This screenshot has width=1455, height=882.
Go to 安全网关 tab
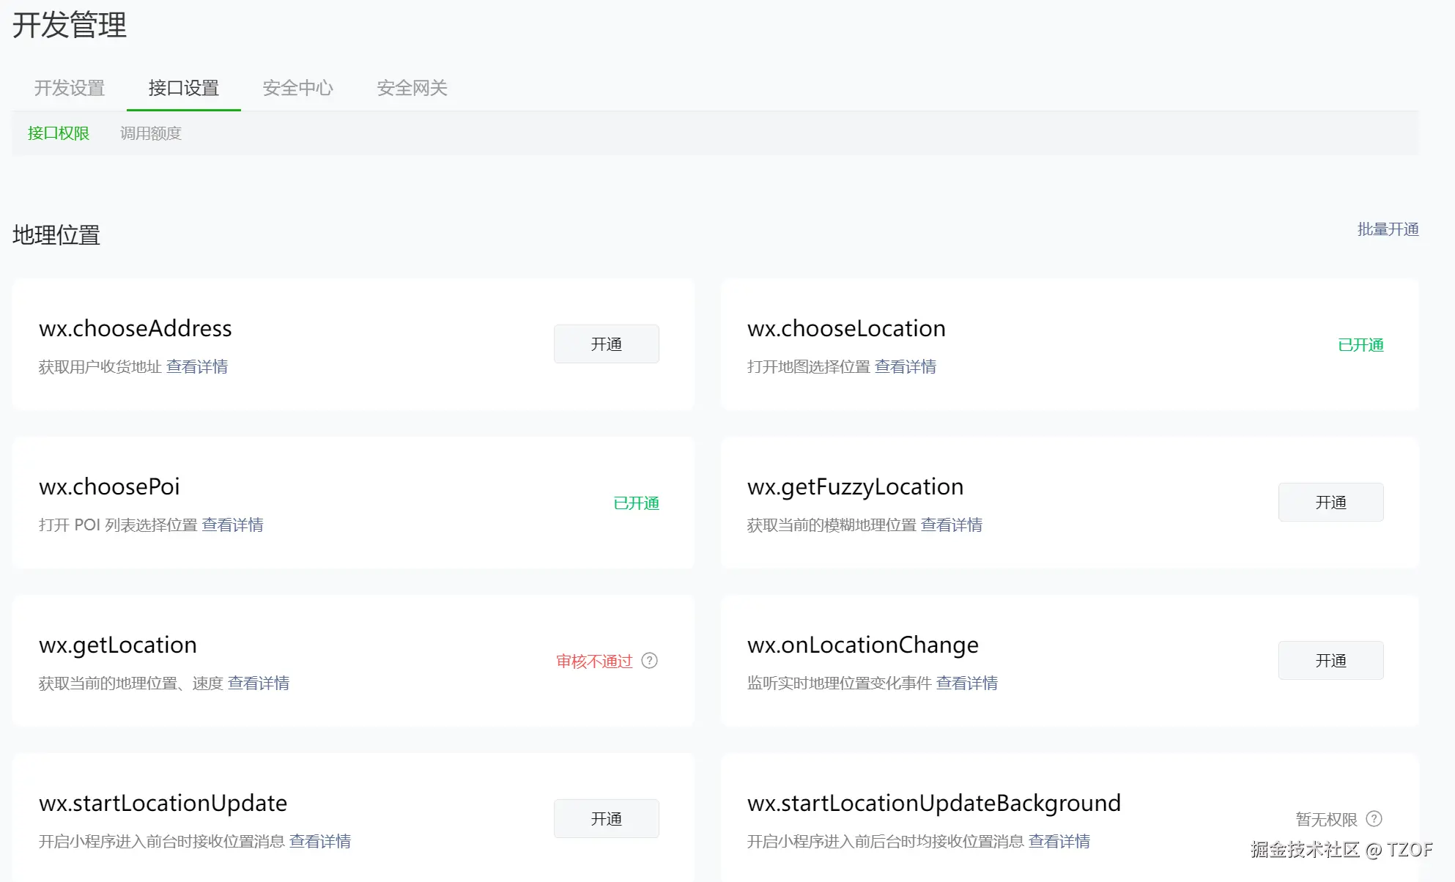click(x=412, y=88)
